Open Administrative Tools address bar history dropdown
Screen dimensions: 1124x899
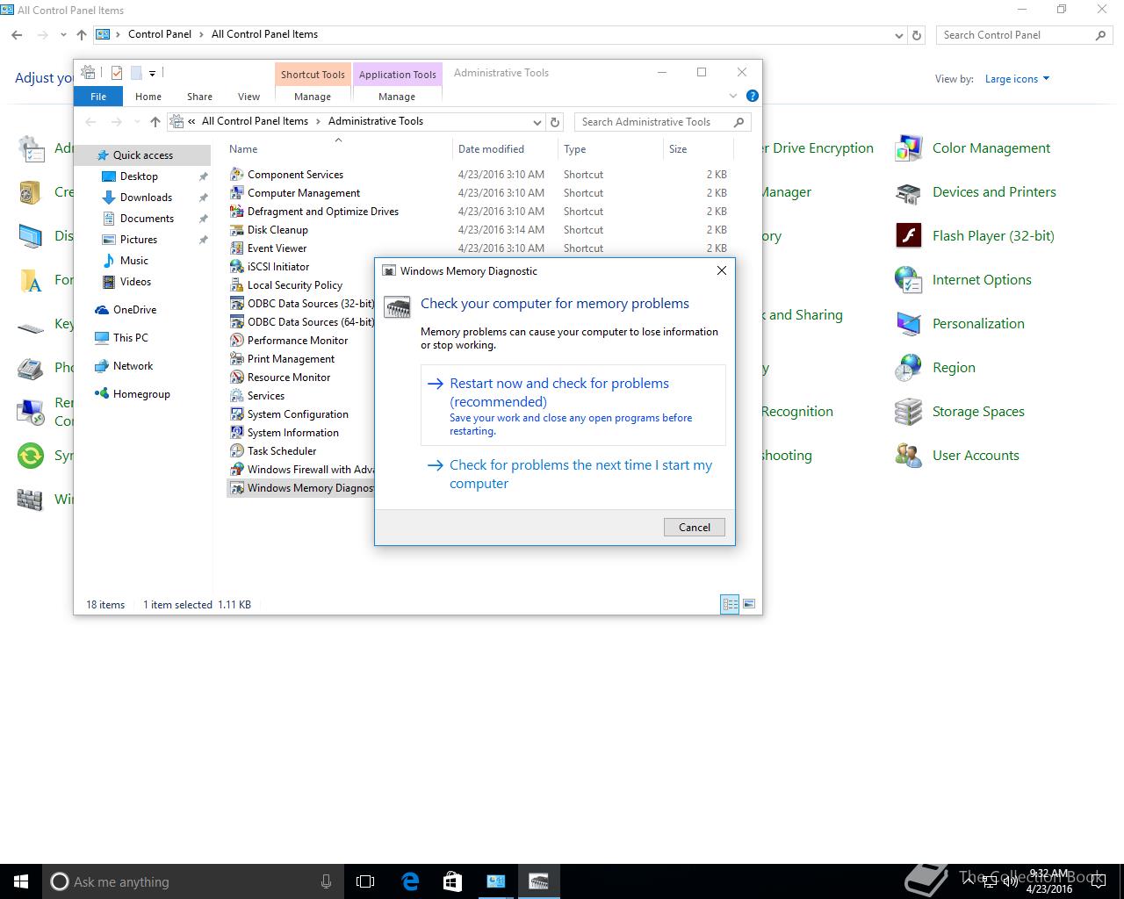[x=537, y=122]
